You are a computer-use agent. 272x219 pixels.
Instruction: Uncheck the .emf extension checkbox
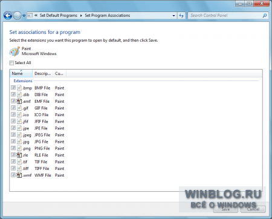(13, 101)
